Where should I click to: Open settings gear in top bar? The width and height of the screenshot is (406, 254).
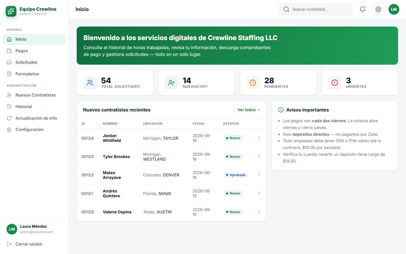click(x=378, y=9)
